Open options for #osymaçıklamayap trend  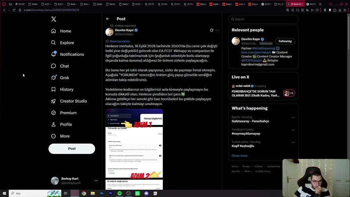[x=293, y=130]
